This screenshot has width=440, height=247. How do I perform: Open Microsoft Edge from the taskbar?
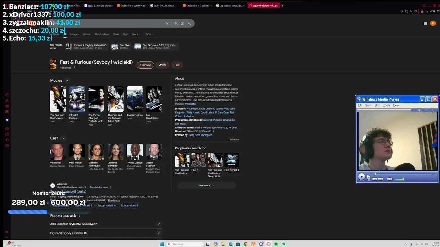tap(230, 244)
